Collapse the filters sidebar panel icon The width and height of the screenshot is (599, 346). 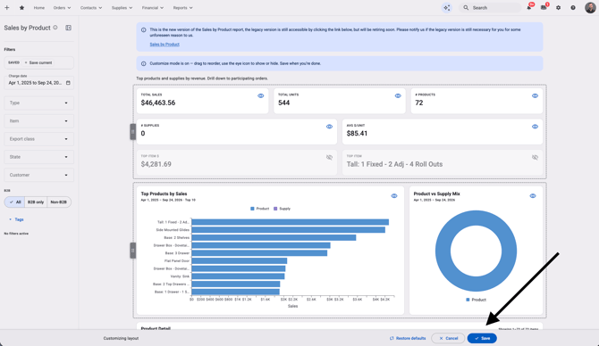(x=68, y=28)
